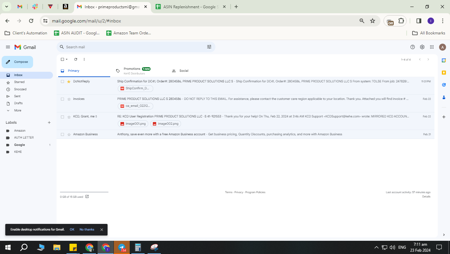Viewport: 450px width, 254px height.
Task: Select checkbox for invoices email
Action: [x=62, y=99]
